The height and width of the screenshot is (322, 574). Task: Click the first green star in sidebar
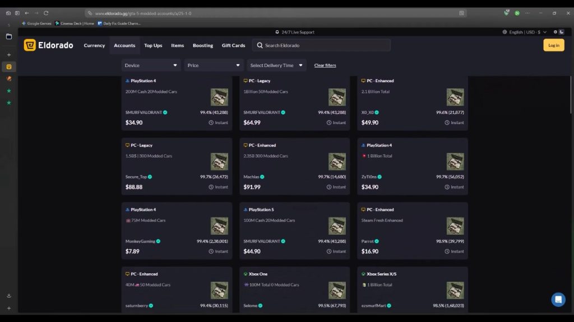coord(9,91)
